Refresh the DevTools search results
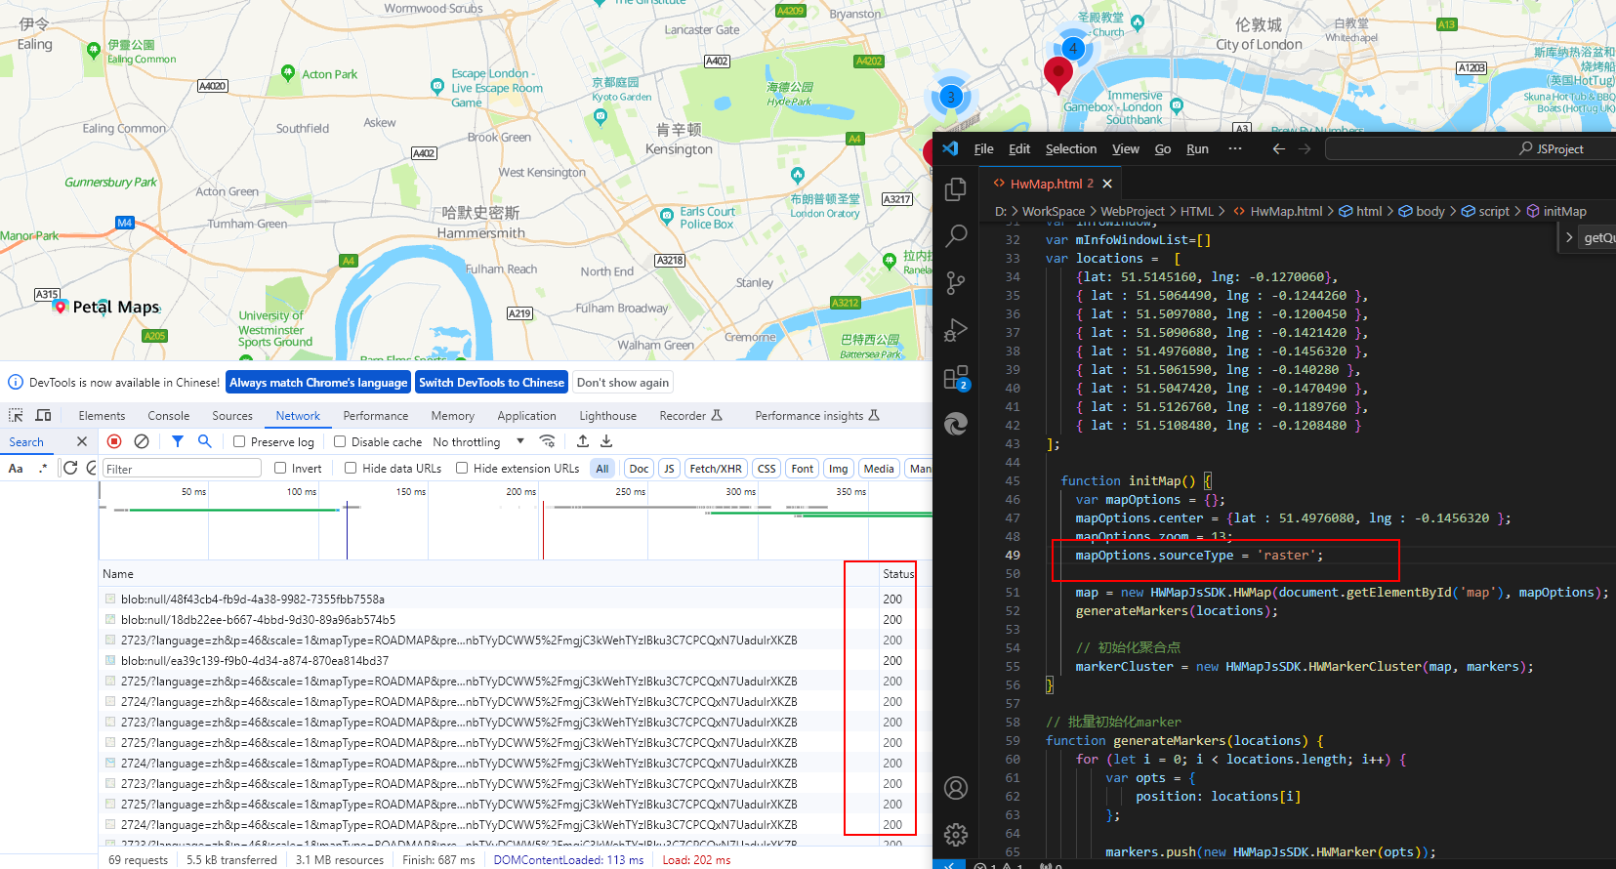Screen dimensions: 1616x869 [x=70, y=468]
